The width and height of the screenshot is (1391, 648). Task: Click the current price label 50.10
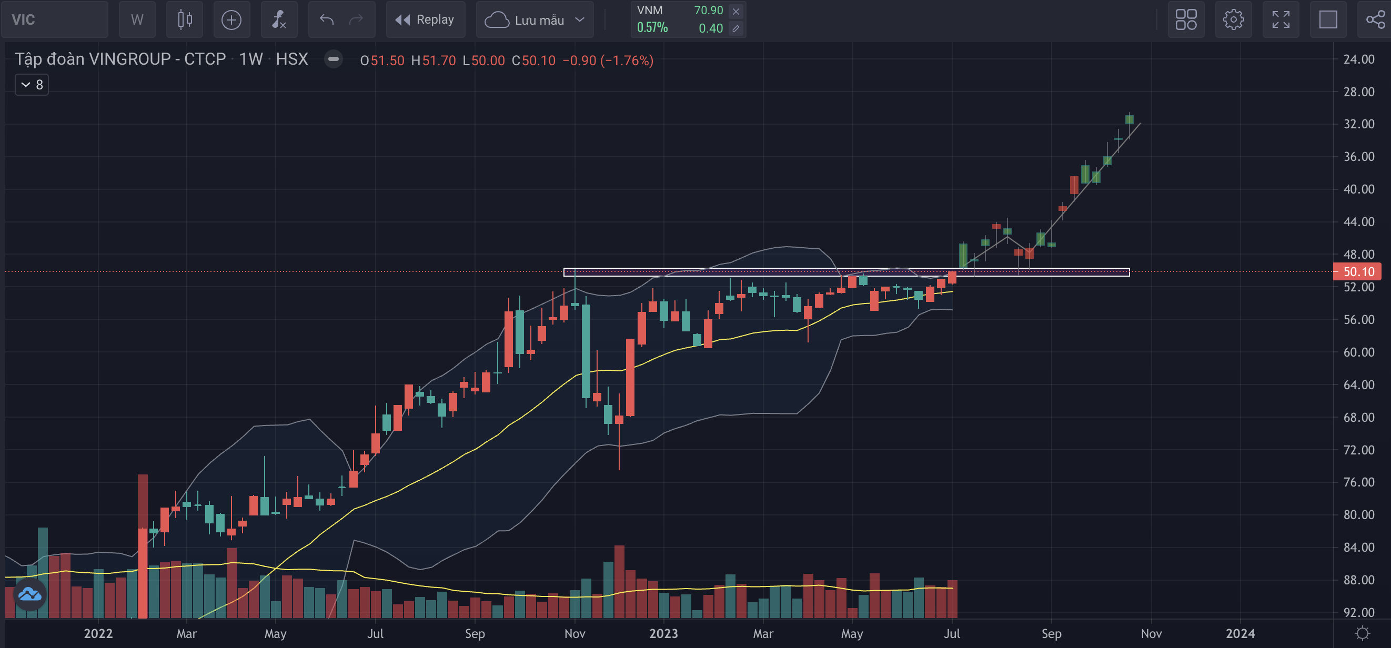click(1358, 271)
